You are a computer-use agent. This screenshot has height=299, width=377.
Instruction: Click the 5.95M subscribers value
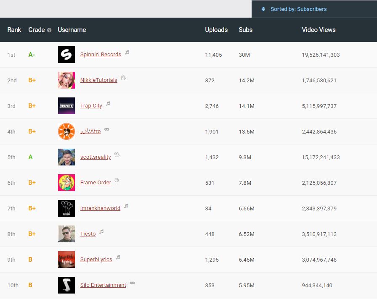click(247, 286)
